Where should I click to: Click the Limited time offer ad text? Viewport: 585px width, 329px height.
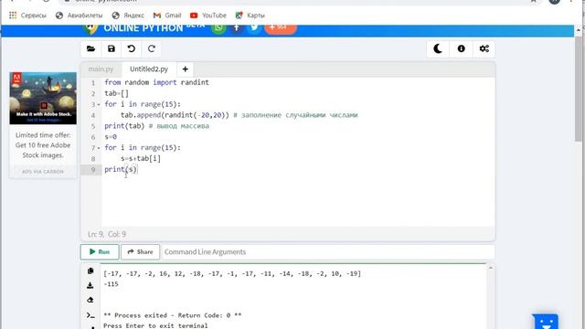pyautogui.click(x=43, y=145)
